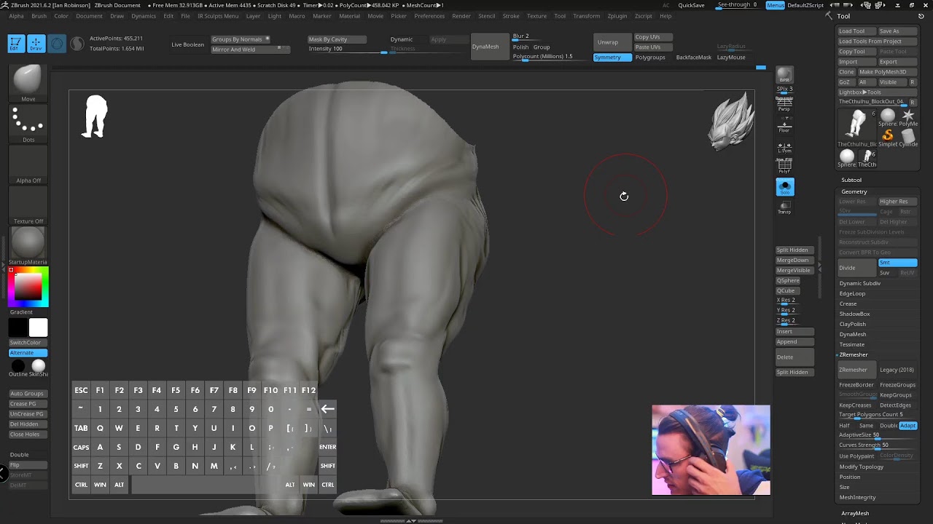Expand the Dynamic Subdiv subsection
The width and height of the screenshot is (933, 524).
click(860, 283)
